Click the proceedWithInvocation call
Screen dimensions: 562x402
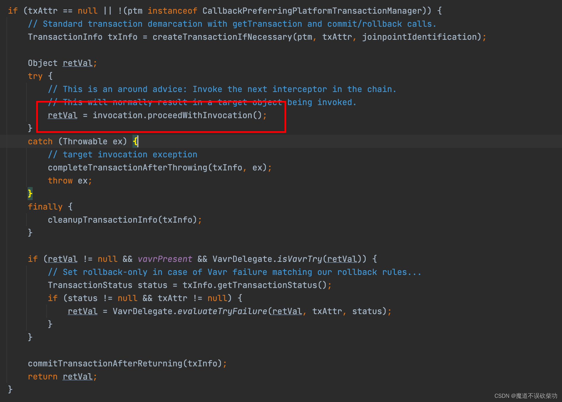pyautogui.click(x=200, y=115)
